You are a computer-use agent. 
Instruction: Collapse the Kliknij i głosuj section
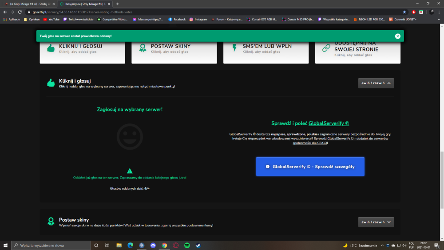376,83
